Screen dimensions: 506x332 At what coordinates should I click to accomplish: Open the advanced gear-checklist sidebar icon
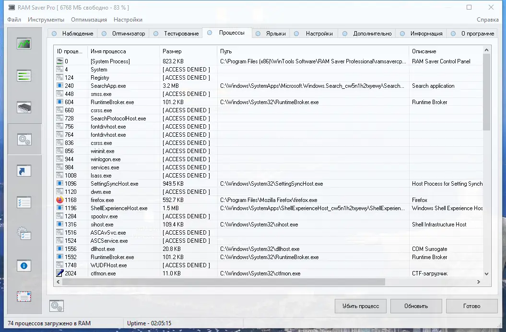(24, 233)
